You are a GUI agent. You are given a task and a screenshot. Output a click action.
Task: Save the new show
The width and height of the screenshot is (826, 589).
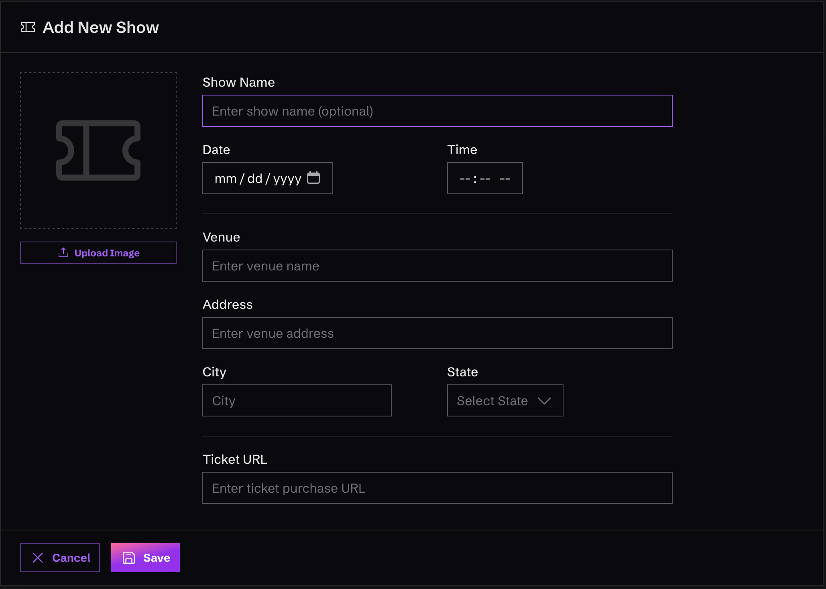point(145,558)
